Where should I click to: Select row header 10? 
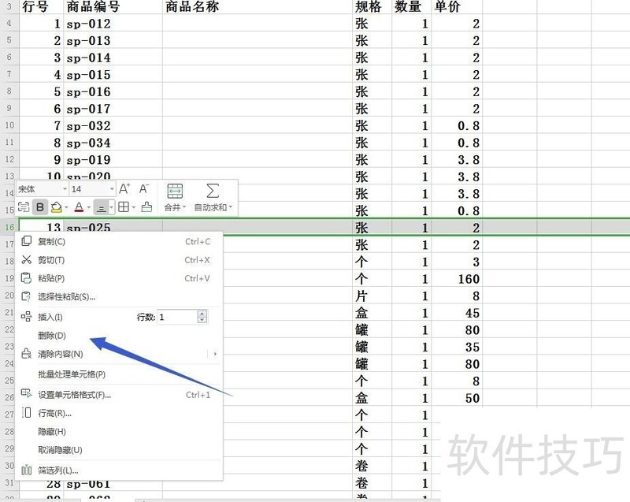pos(9,125)
